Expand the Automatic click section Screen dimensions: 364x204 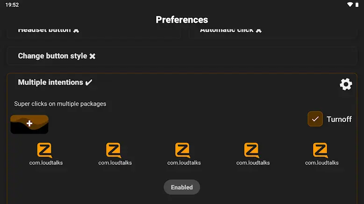pos(227,30)
